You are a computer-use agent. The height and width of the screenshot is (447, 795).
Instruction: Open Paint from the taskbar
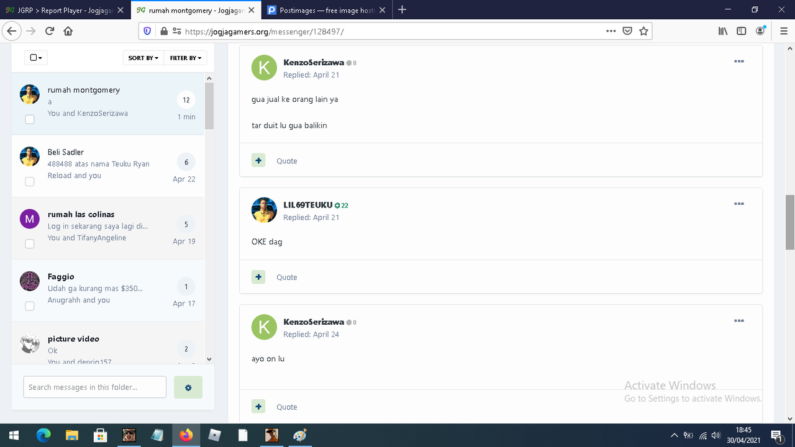[x=300, y=435]
